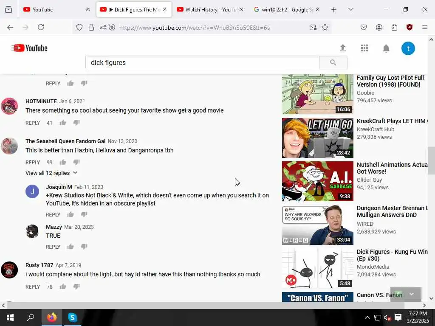Reply to The Seashell Queen Fandom Gal
Screen dimensions: 435x326
tap(33, 163)
